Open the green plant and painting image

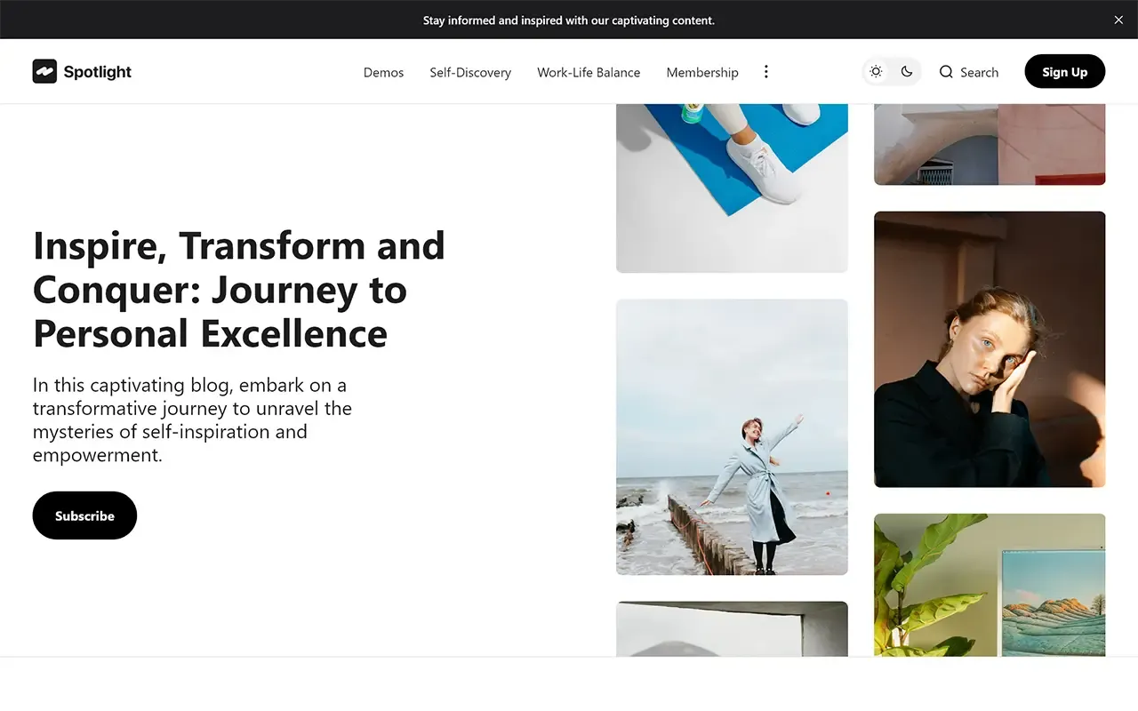tap(990, 585)
